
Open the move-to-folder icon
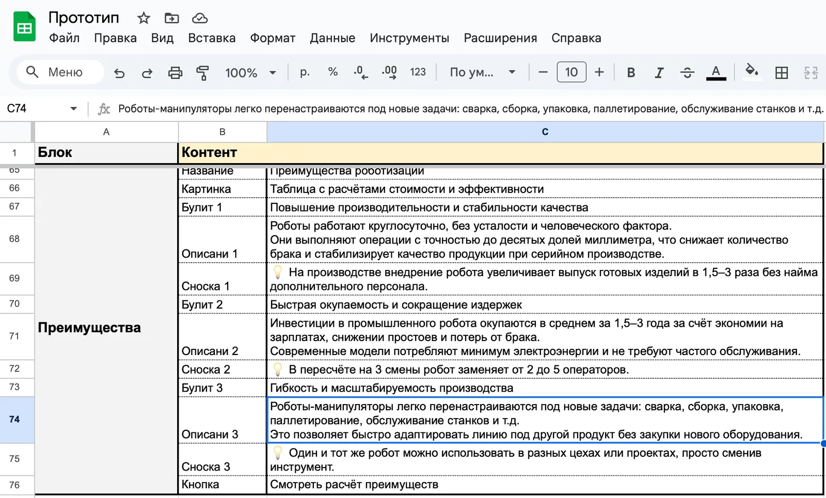[x=171, y=19]
